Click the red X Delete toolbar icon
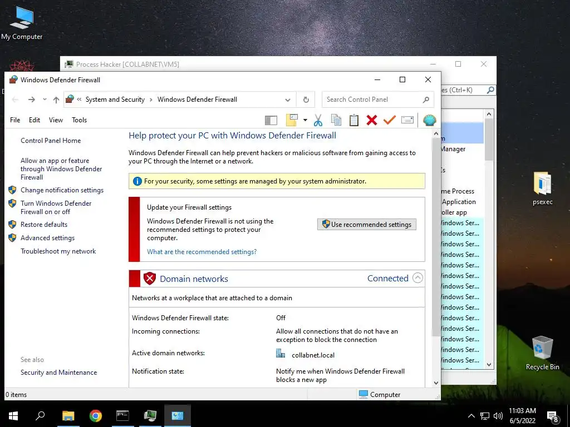Viewport: 570px width, 427px height. (371, 120)
